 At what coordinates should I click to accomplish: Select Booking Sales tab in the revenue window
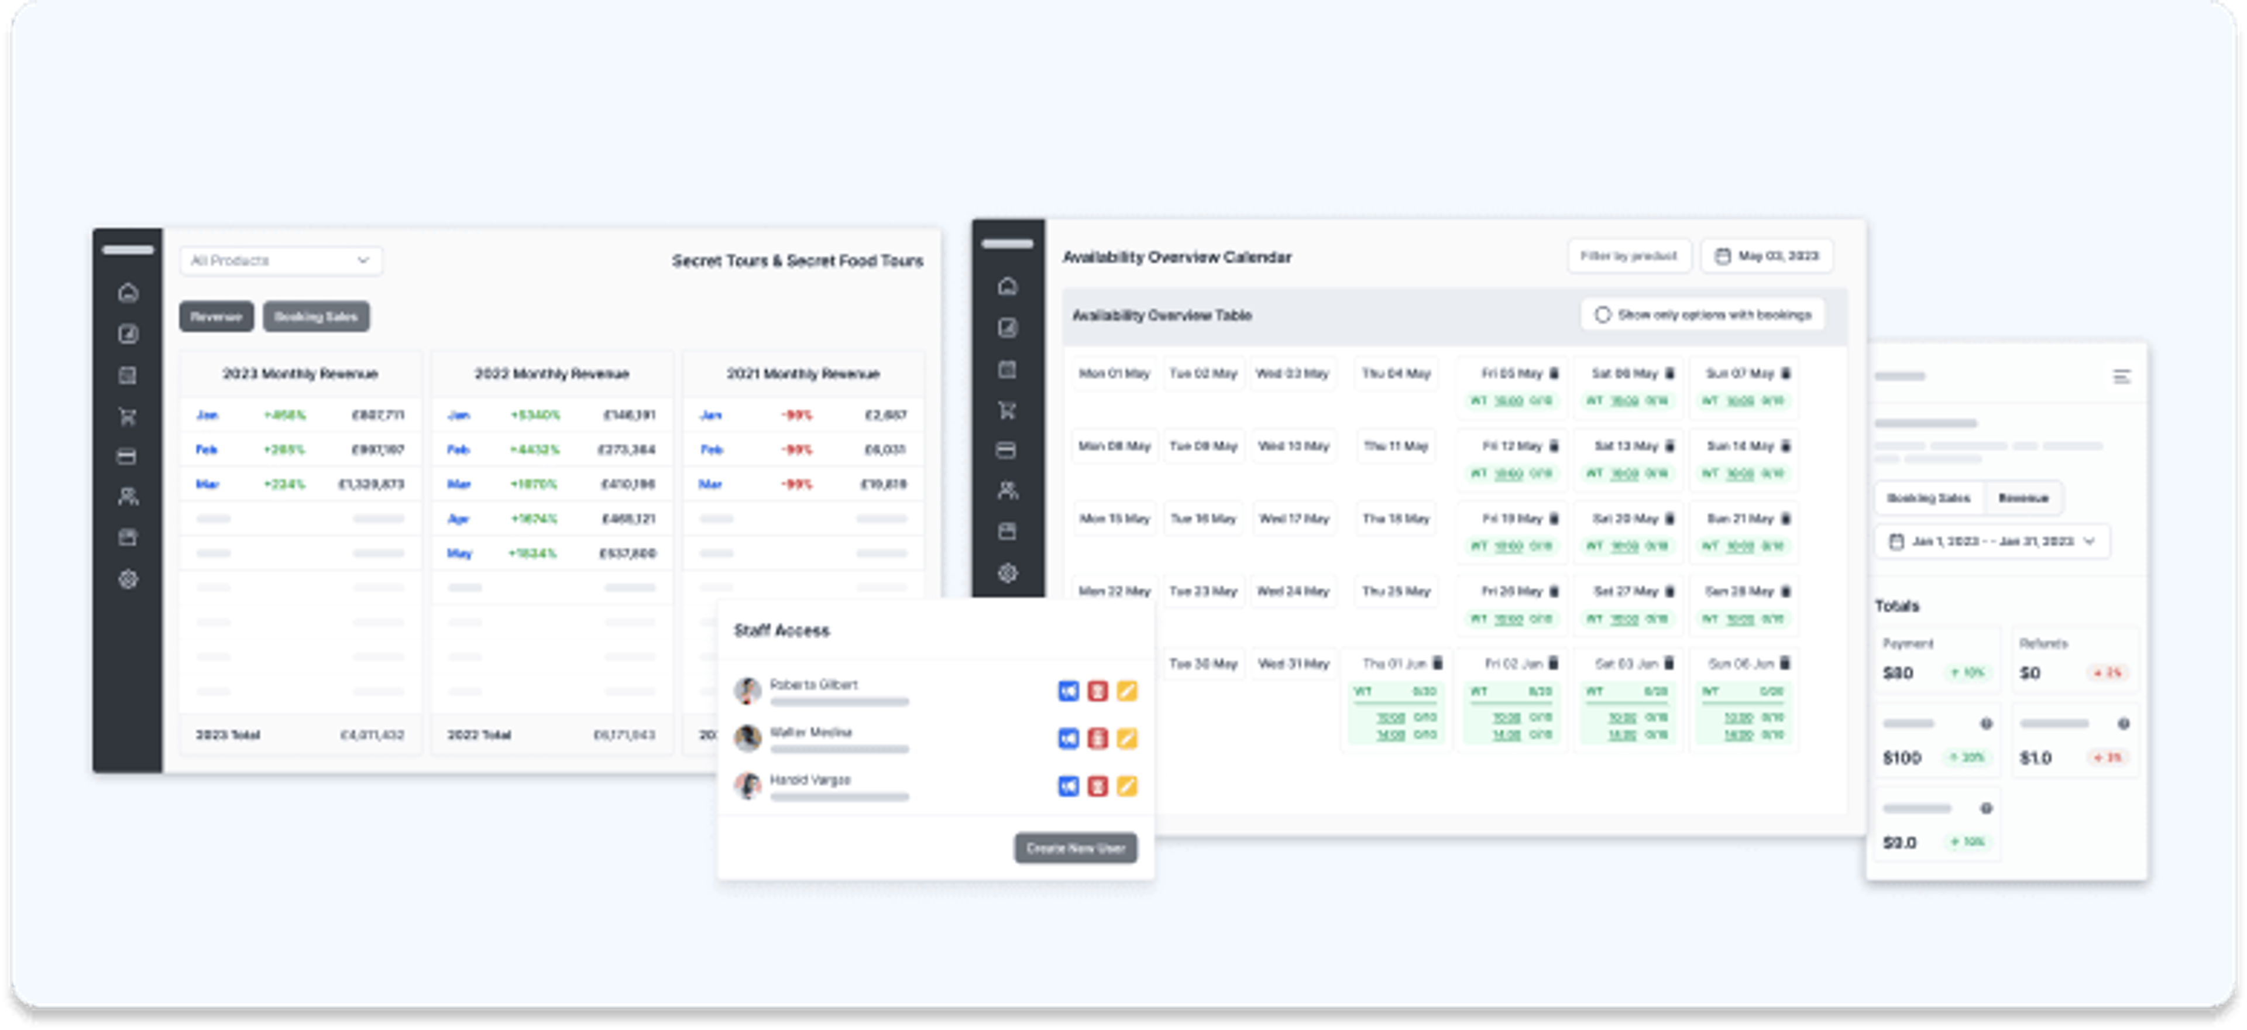[316, 317]
